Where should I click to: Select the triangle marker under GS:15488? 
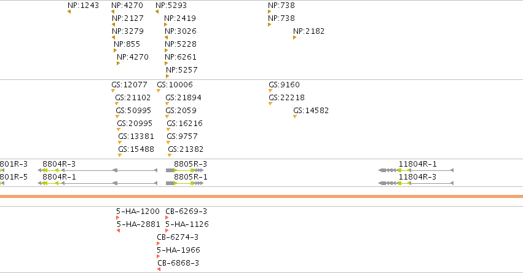point(120,155)
